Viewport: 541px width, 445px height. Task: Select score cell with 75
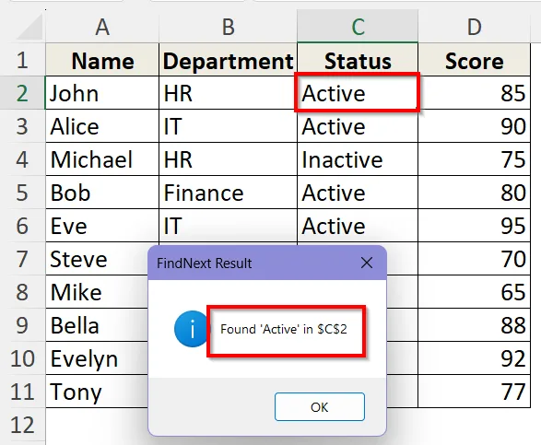[474, 159]
